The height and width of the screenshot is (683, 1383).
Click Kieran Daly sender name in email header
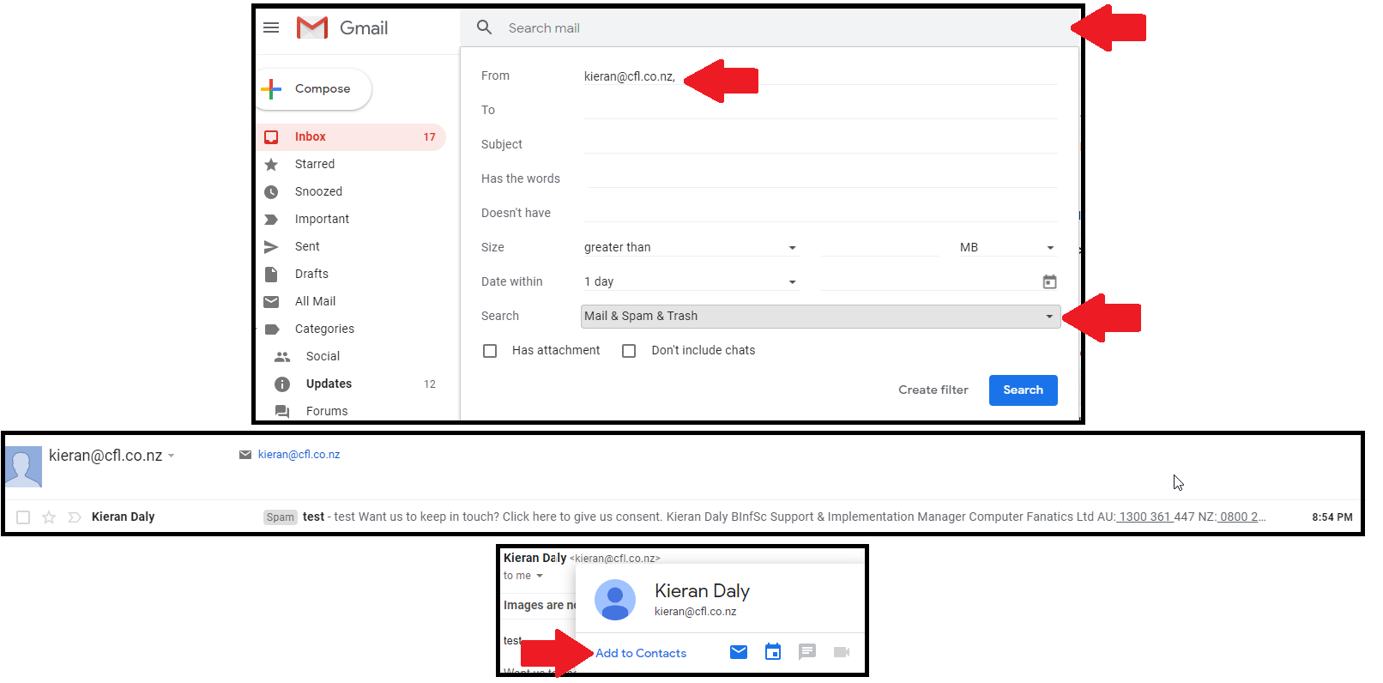tap(534, 558)
